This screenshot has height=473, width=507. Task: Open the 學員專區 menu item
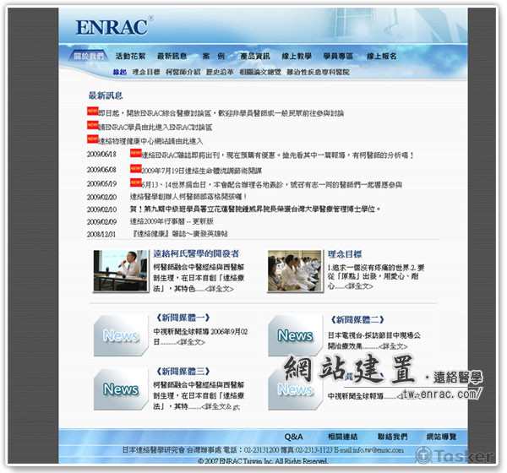[338, 57]
